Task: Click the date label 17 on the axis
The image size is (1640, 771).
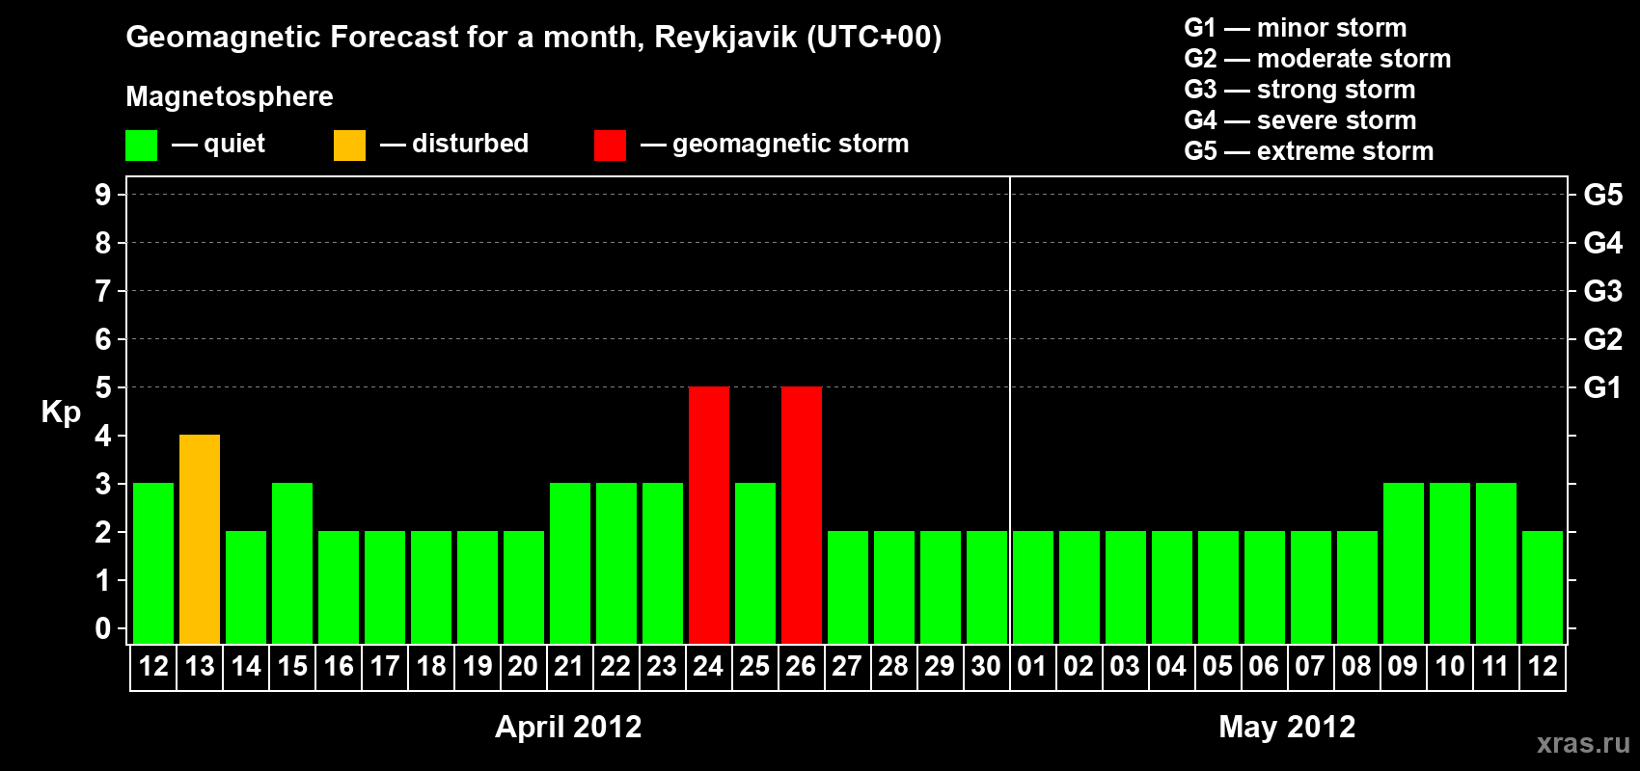Action: pyautogui.click(x=385, y=666)
